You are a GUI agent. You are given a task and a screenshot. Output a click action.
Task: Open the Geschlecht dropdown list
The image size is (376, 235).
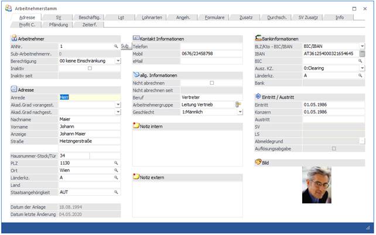pos(240,112)
